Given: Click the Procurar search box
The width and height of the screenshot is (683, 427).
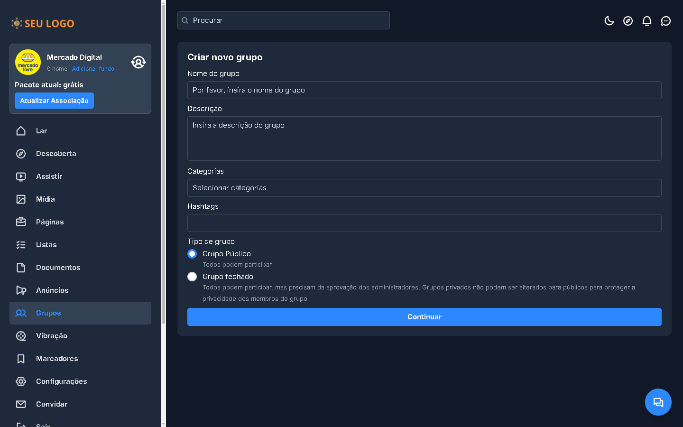Looking at the screenshot, I should pos(284,20).
